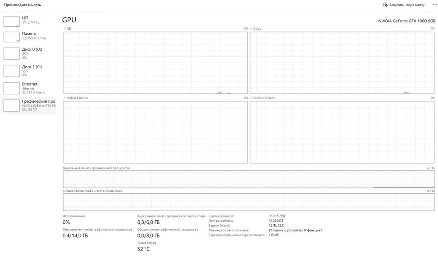Click the 0,3/6,0 ГБ dedicated memory value
This screenshot has height=257, width=438.
coord(148,222)
